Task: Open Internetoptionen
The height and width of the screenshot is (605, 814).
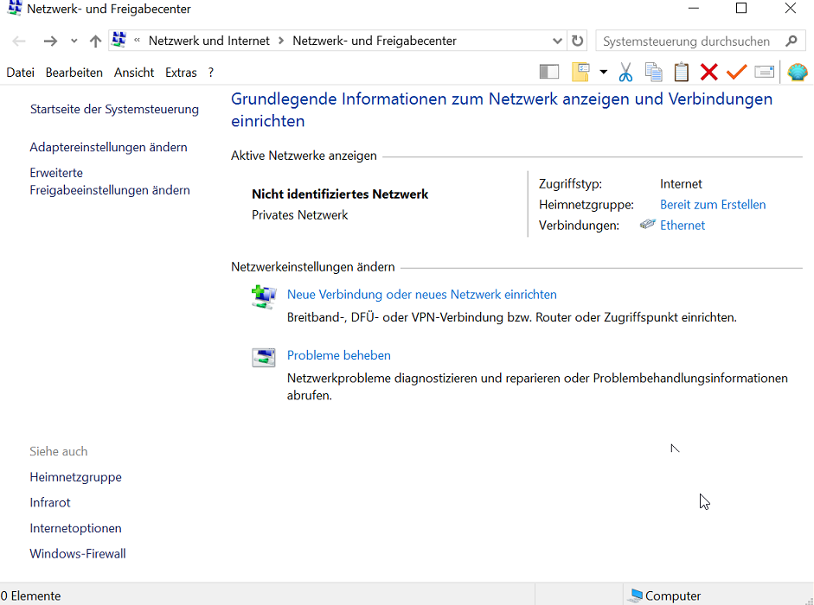Action: (x=76, y=528)
